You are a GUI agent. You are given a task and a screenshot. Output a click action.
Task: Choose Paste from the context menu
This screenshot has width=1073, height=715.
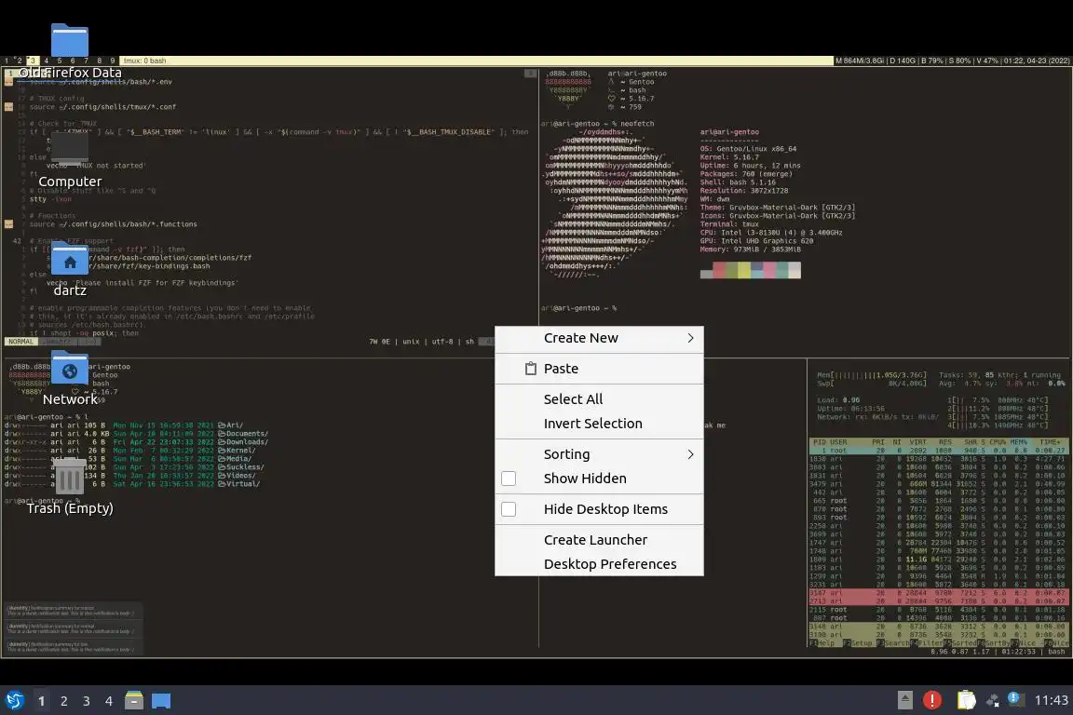(x=599, y=368)
